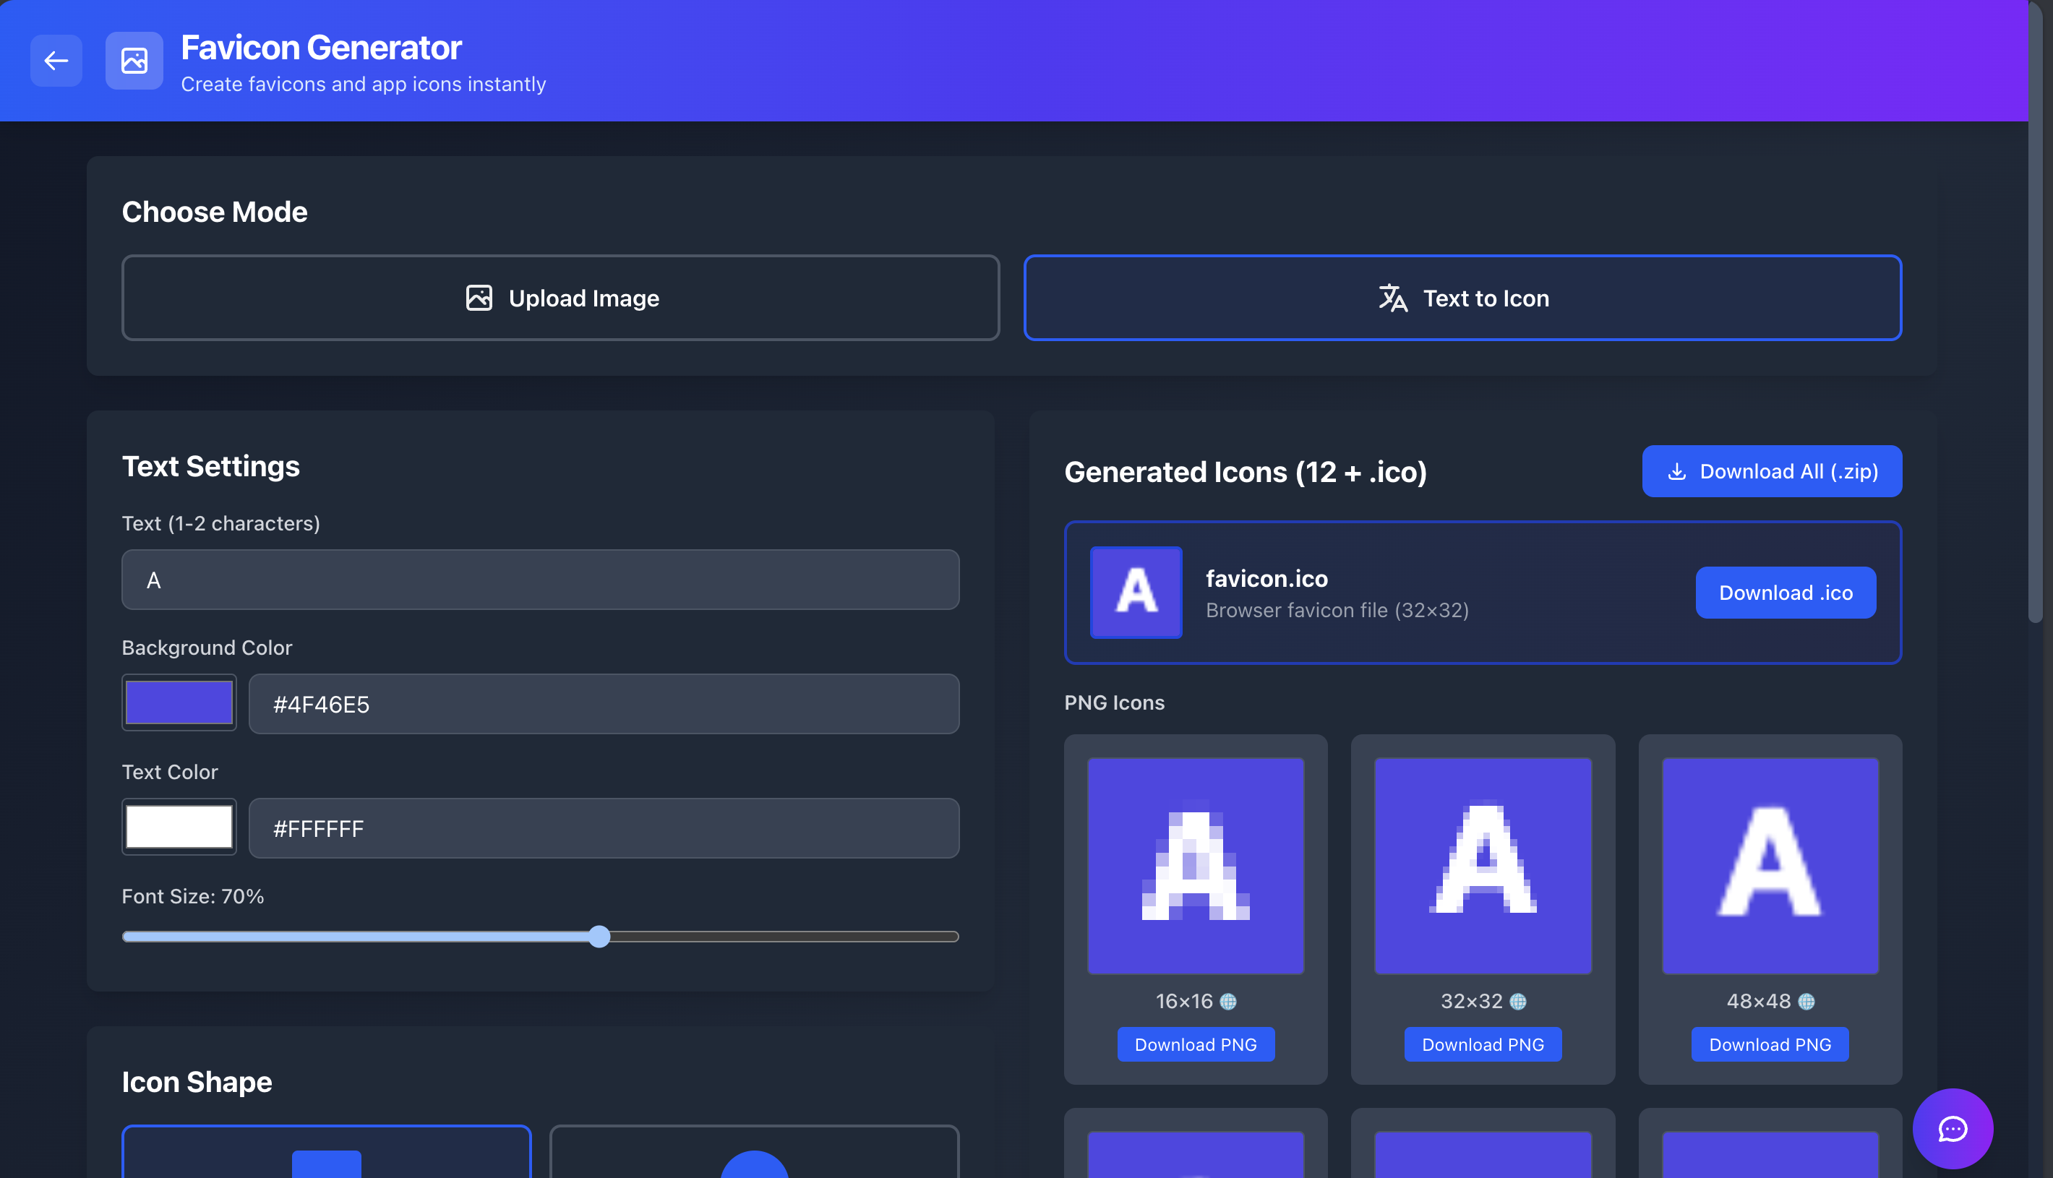Viewport: 2053px width, 1178px height.
Task: Click the Favicon Generator image icon in header
Action: 134,61
